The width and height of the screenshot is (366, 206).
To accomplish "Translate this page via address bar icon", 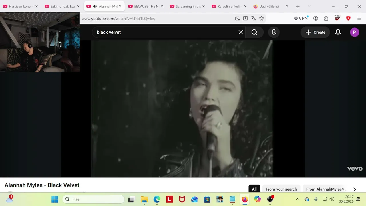I will (253, 18).
